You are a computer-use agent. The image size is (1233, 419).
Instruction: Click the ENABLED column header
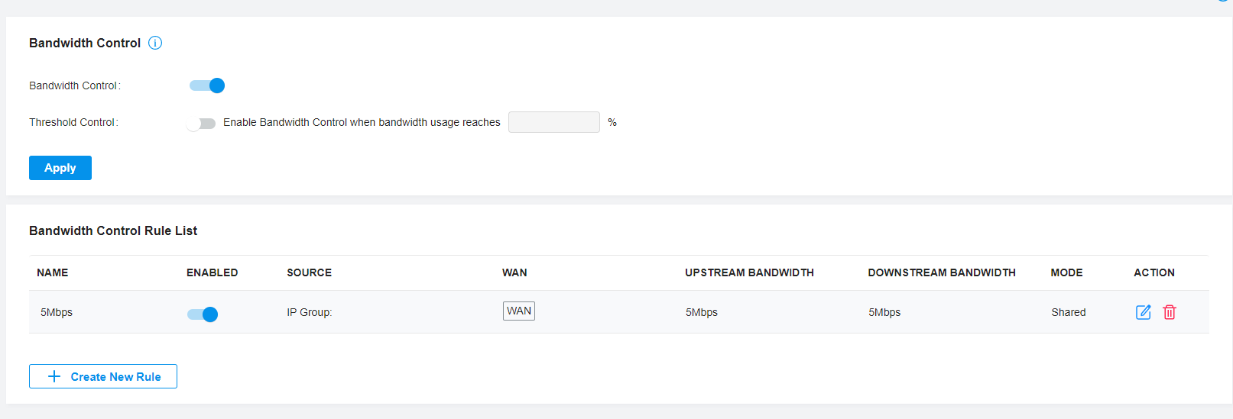[213, 272]
